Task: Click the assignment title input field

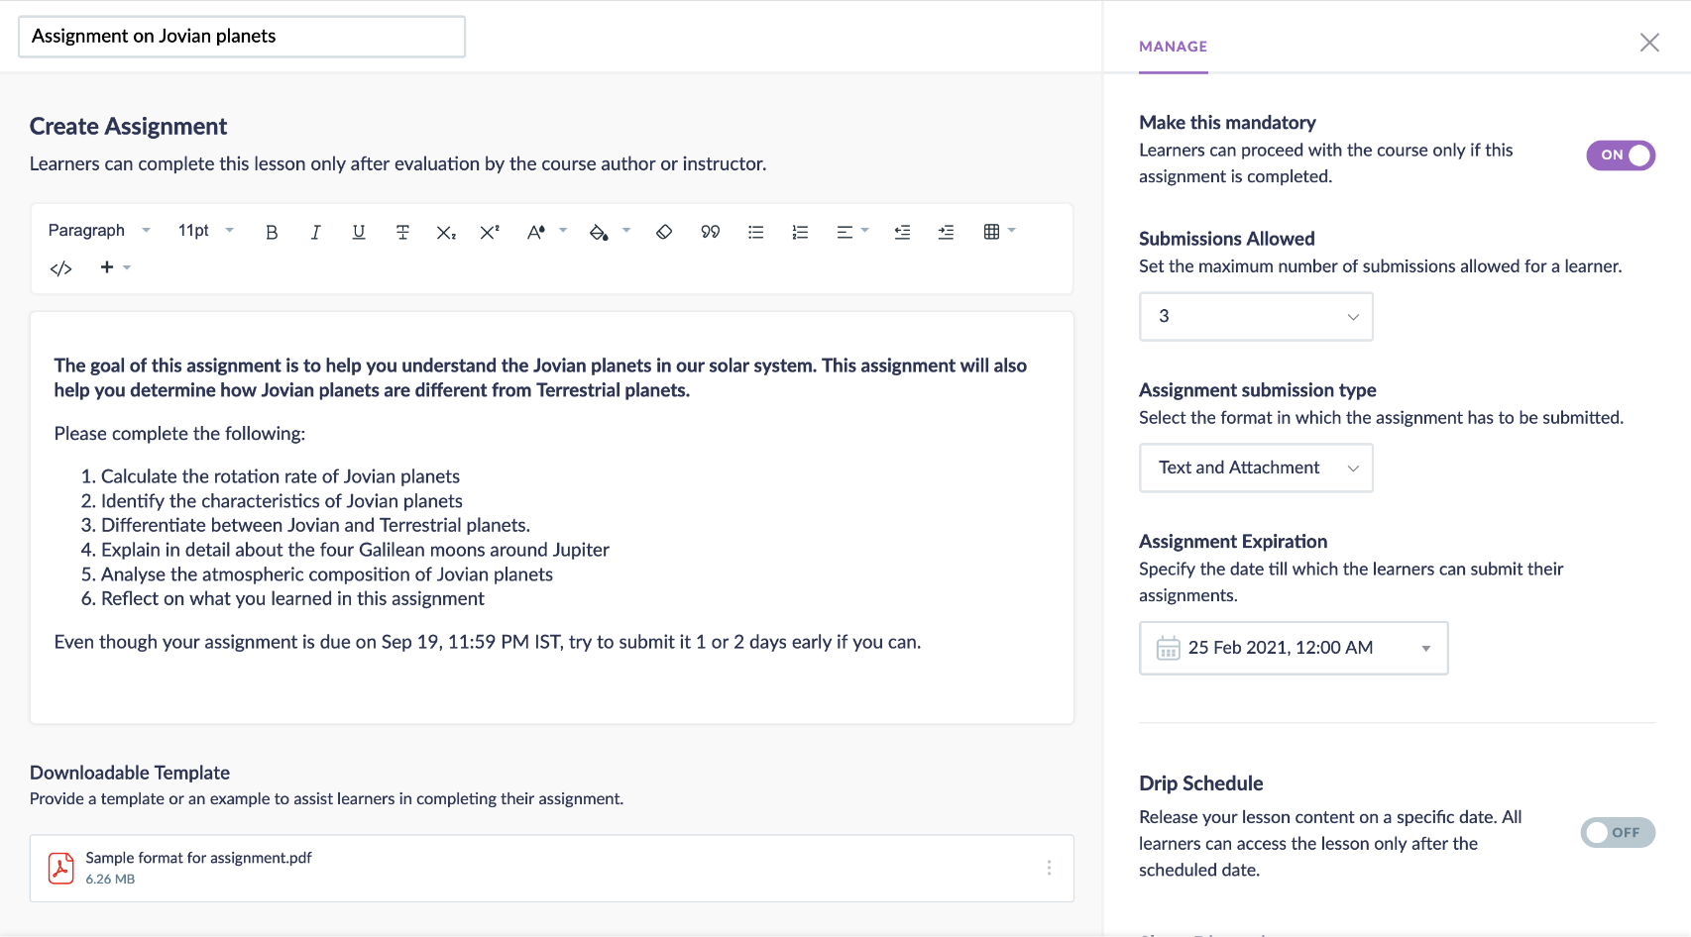Action: pyautogui.click(x=242, y=37)
